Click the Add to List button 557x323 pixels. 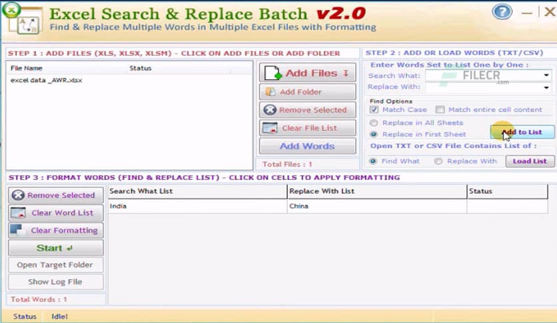522,132
